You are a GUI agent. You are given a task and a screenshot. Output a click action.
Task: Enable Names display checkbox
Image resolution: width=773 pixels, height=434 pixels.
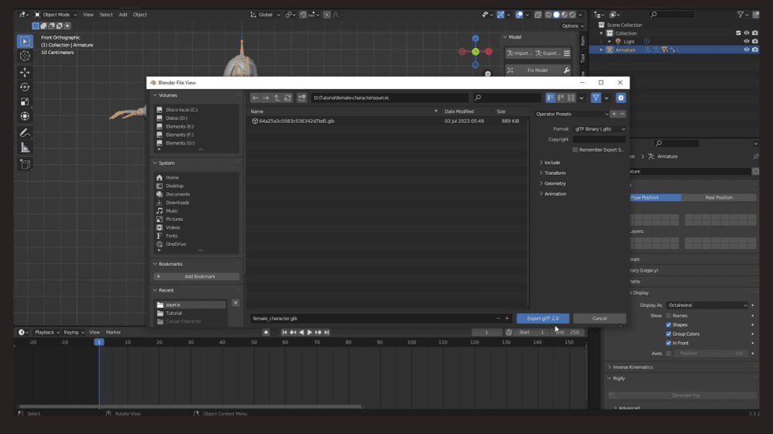[668, 316]
